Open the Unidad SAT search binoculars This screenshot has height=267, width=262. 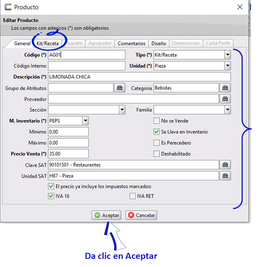225,176
